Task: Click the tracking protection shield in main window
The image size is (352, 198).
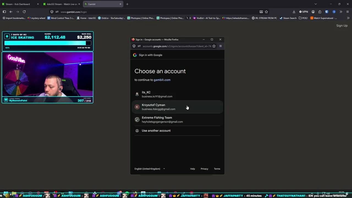Action: (x=52, y=12)
